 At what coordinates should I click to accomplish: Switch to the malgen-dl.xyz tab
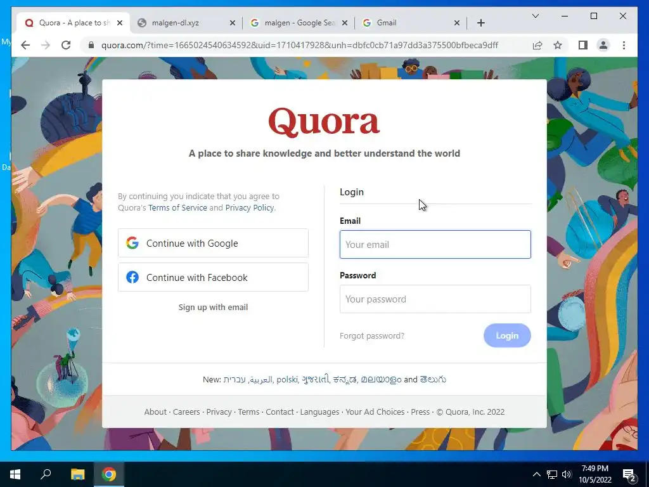click(186, 23)
